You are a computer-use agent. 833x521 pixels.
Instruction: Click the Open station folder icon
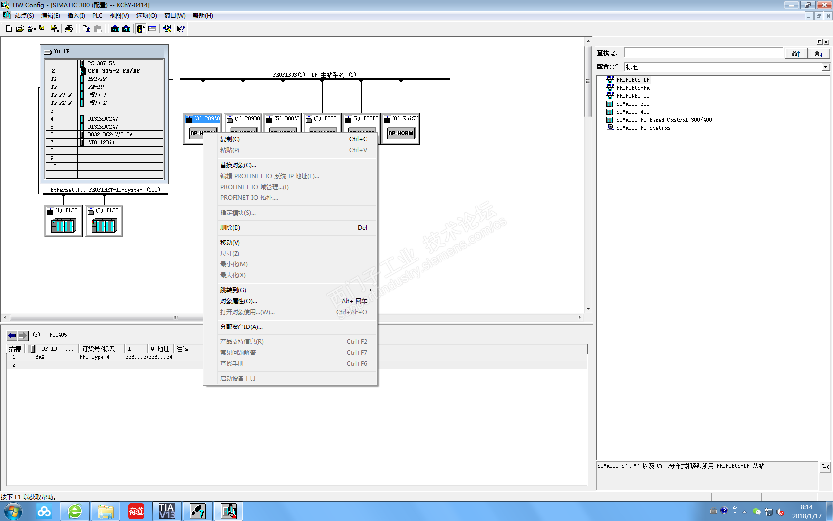(20, 29)
